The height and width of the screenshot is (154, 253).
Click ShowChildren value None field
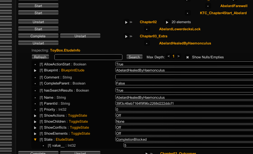coord(184,121)
